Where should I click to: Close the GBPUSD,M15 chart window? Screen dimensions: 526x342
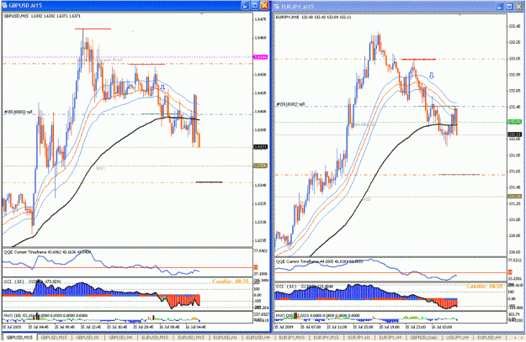tap(264, 5)
